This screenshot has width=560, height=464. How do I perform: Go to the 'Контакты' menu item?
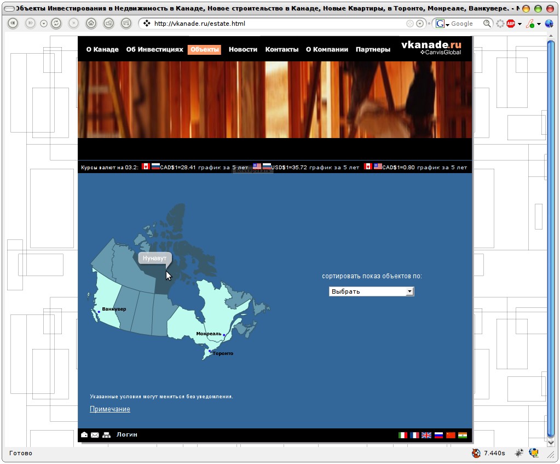click(x=281, y=49)
